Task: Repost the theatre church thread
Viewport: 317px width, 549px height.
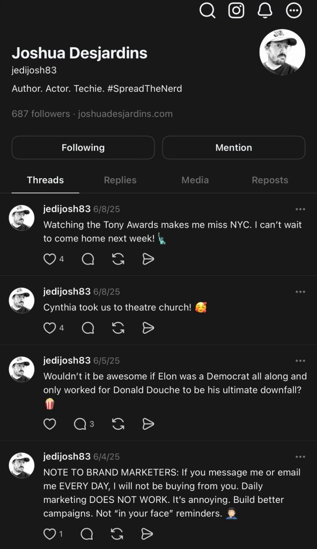Action: tap(119, 327)
